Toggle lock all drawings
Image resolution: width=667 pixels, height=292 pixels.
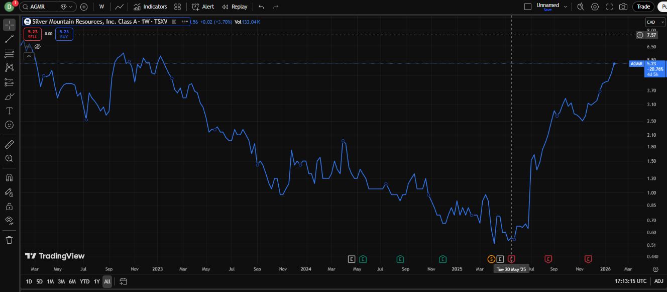[9, 206]
